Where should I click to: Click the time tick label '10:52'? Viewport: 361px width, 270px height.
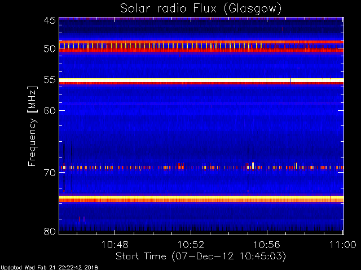191,245
